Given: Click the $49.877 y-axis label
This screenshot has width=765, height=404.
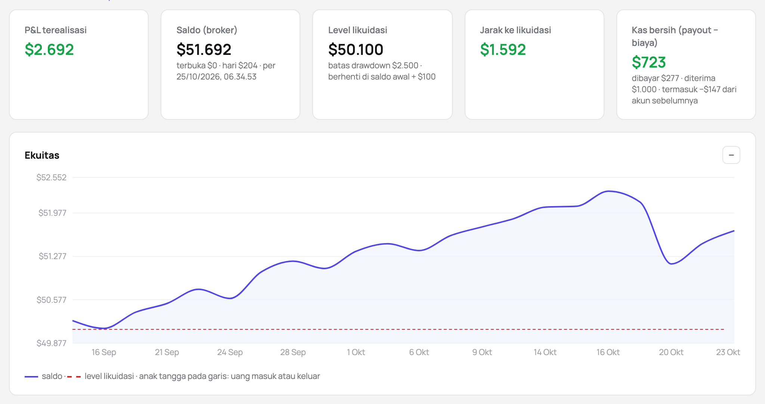Looking at the screenshot, I should pyautogui.click(x=52, y=343).
